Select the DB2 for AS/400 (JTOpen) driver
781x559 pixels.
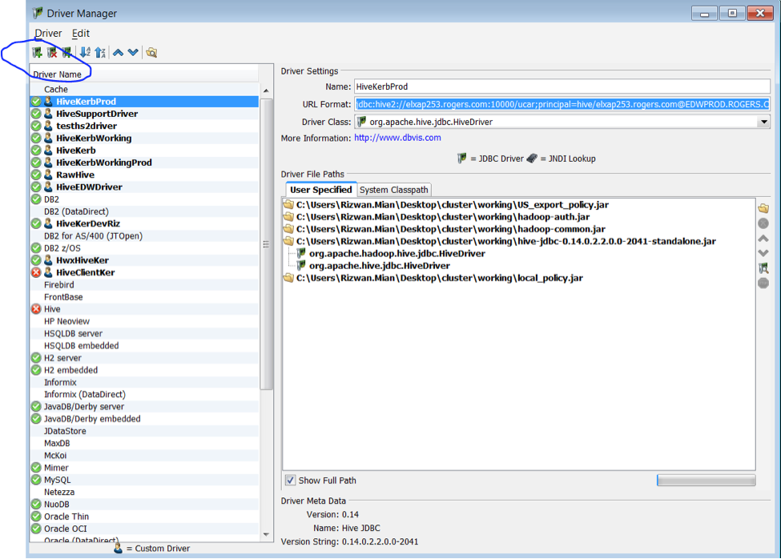point(144,236)
